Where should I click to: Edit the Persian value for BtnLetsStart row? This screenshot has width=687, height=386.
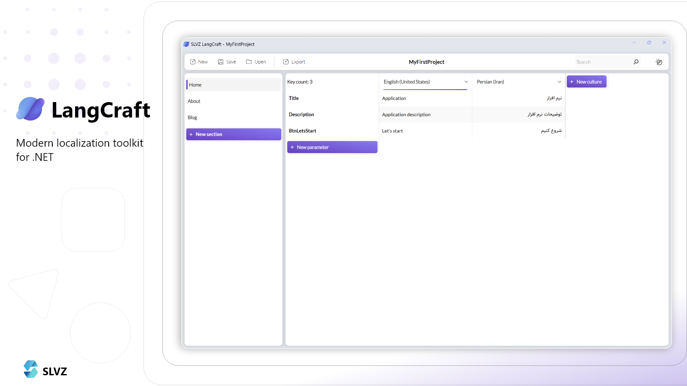[519, 131]
